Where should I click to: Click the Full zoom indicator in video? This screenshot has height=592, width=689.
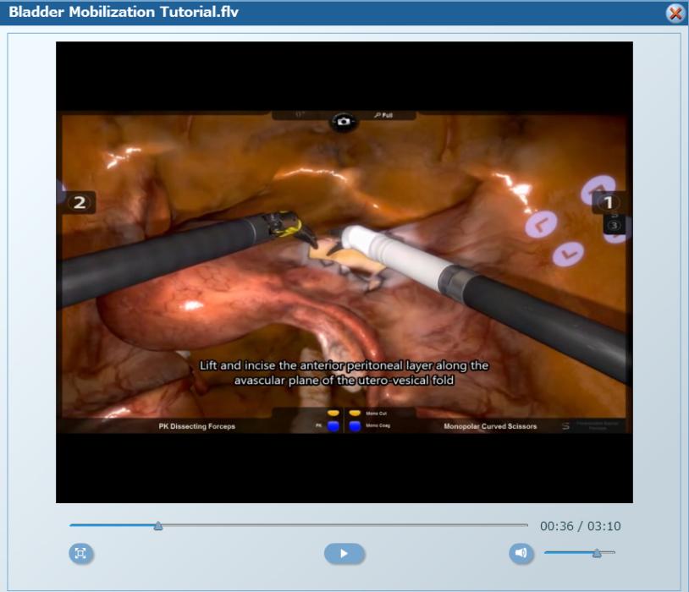pos(383,115)
